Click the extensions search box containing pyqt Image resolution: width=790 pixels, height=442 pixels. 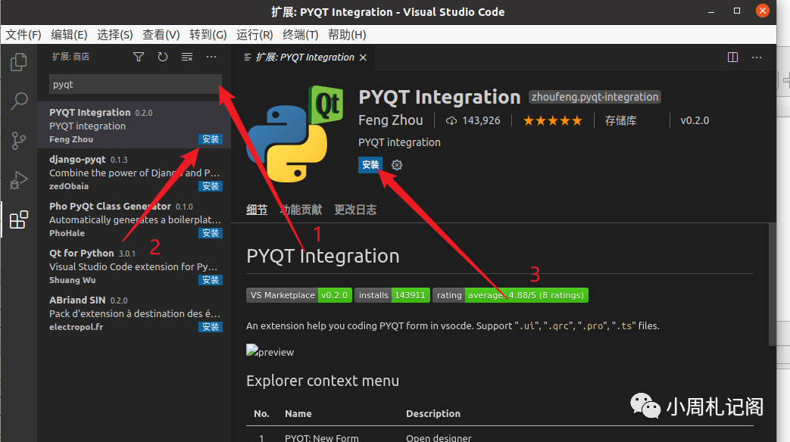[x=135, y=85]
